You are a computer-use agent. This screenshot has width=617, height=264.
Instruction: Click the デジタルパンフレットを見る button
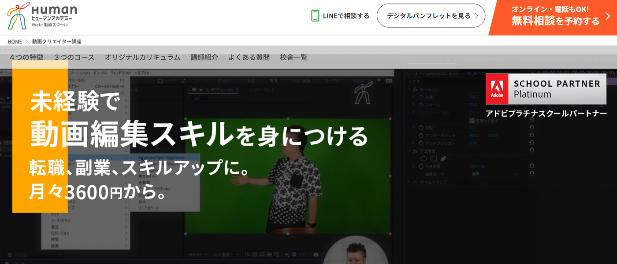pos(431,16)
